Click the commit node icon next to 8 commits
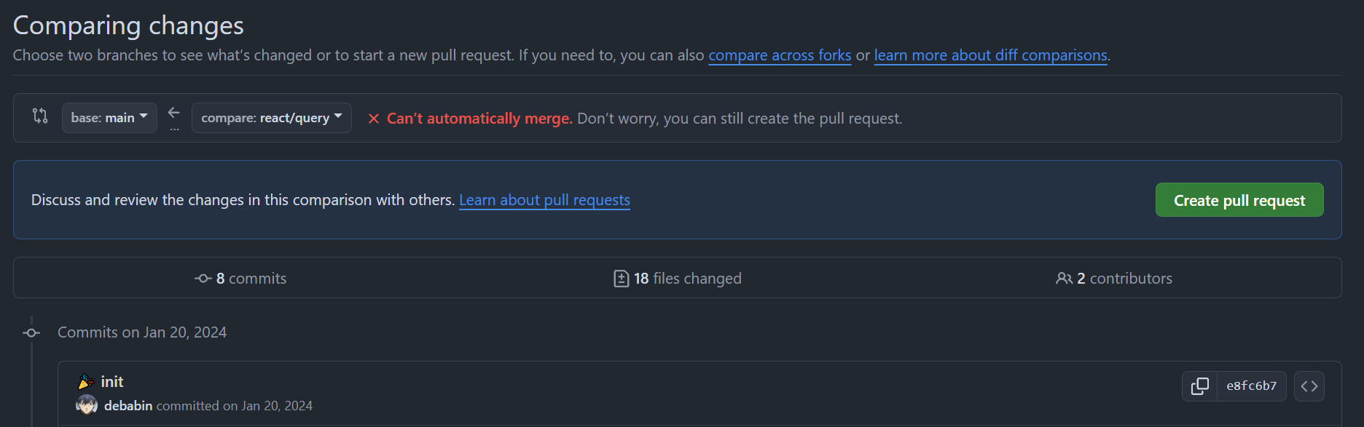The image size is (1364, 427). pos(203,279)
